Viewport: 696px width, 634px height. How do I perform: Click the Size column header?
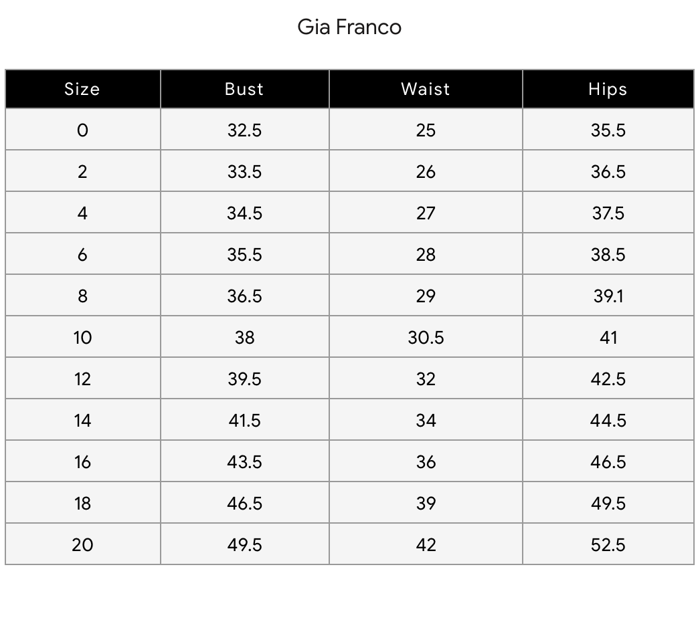[x=82, y=89]
